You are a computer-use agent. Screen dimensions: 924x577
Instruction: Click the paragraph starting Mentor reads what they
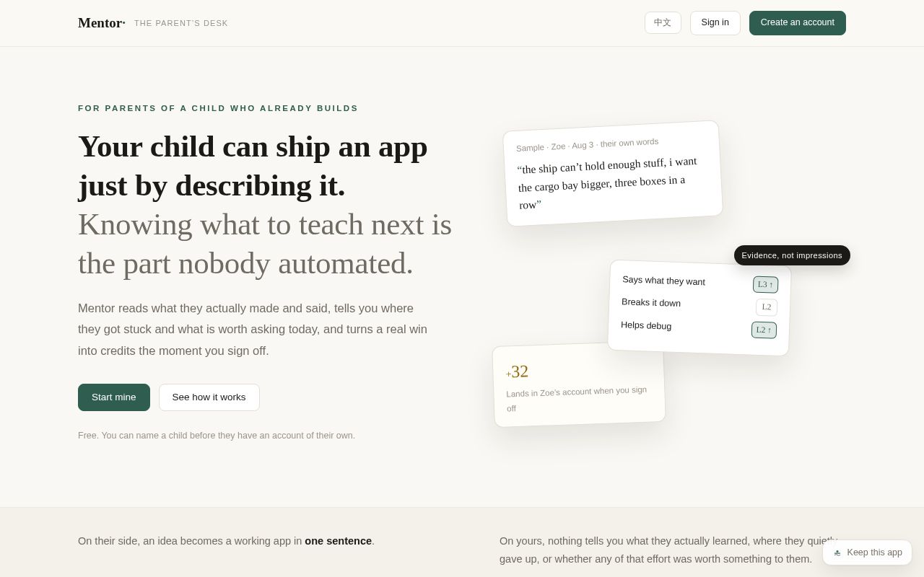253,330
